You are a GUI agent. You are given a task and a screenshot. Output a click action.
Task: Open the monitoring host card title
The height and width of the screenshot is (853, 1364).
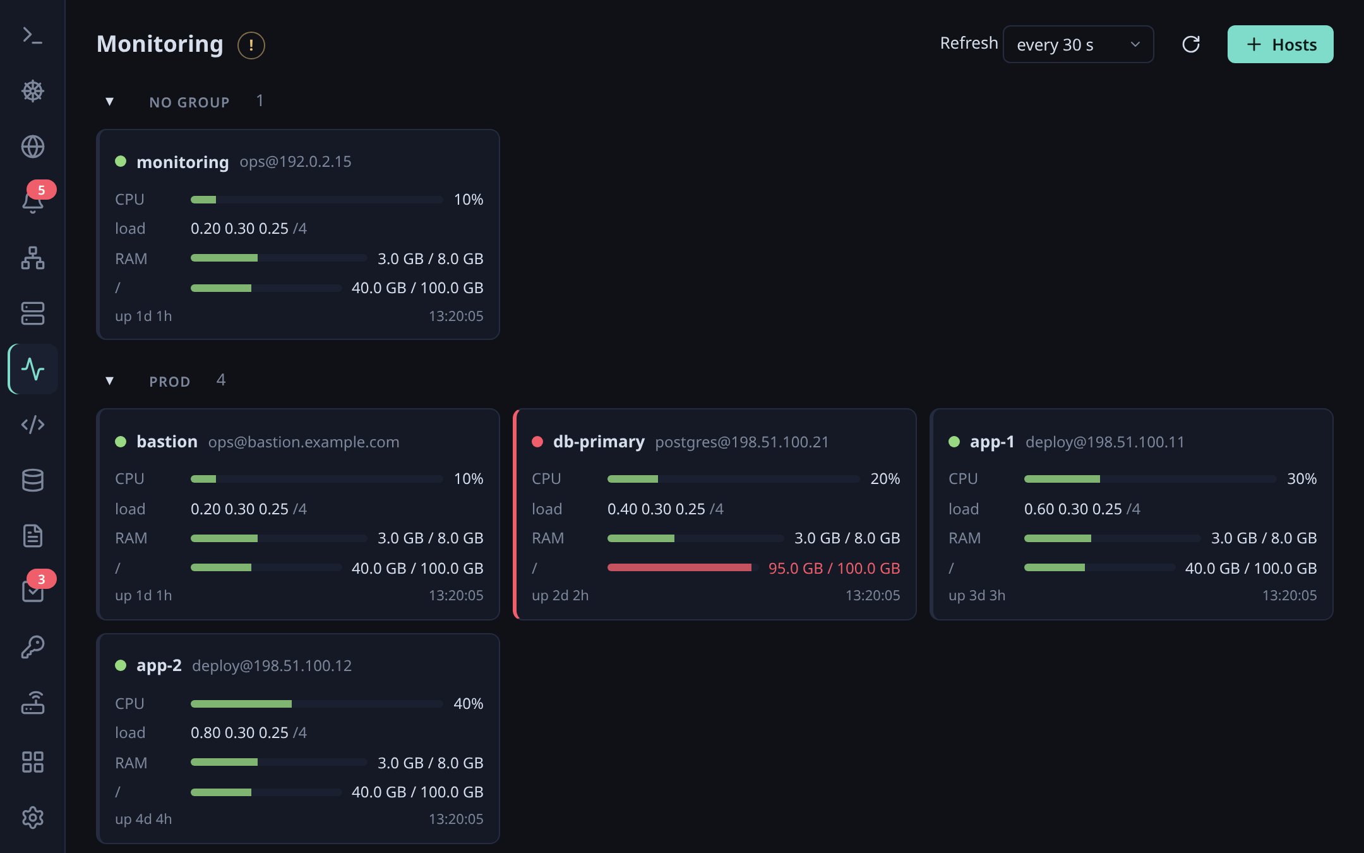[x=182, y=162]
